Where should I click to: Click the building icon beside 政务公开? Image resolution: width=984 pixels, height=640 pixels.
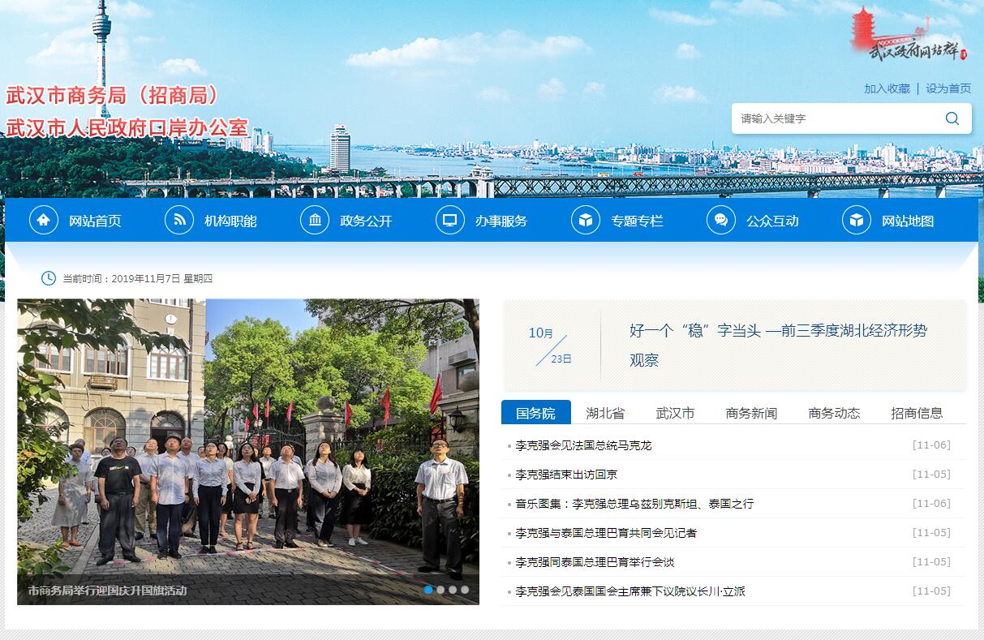(x=315, y=220)
